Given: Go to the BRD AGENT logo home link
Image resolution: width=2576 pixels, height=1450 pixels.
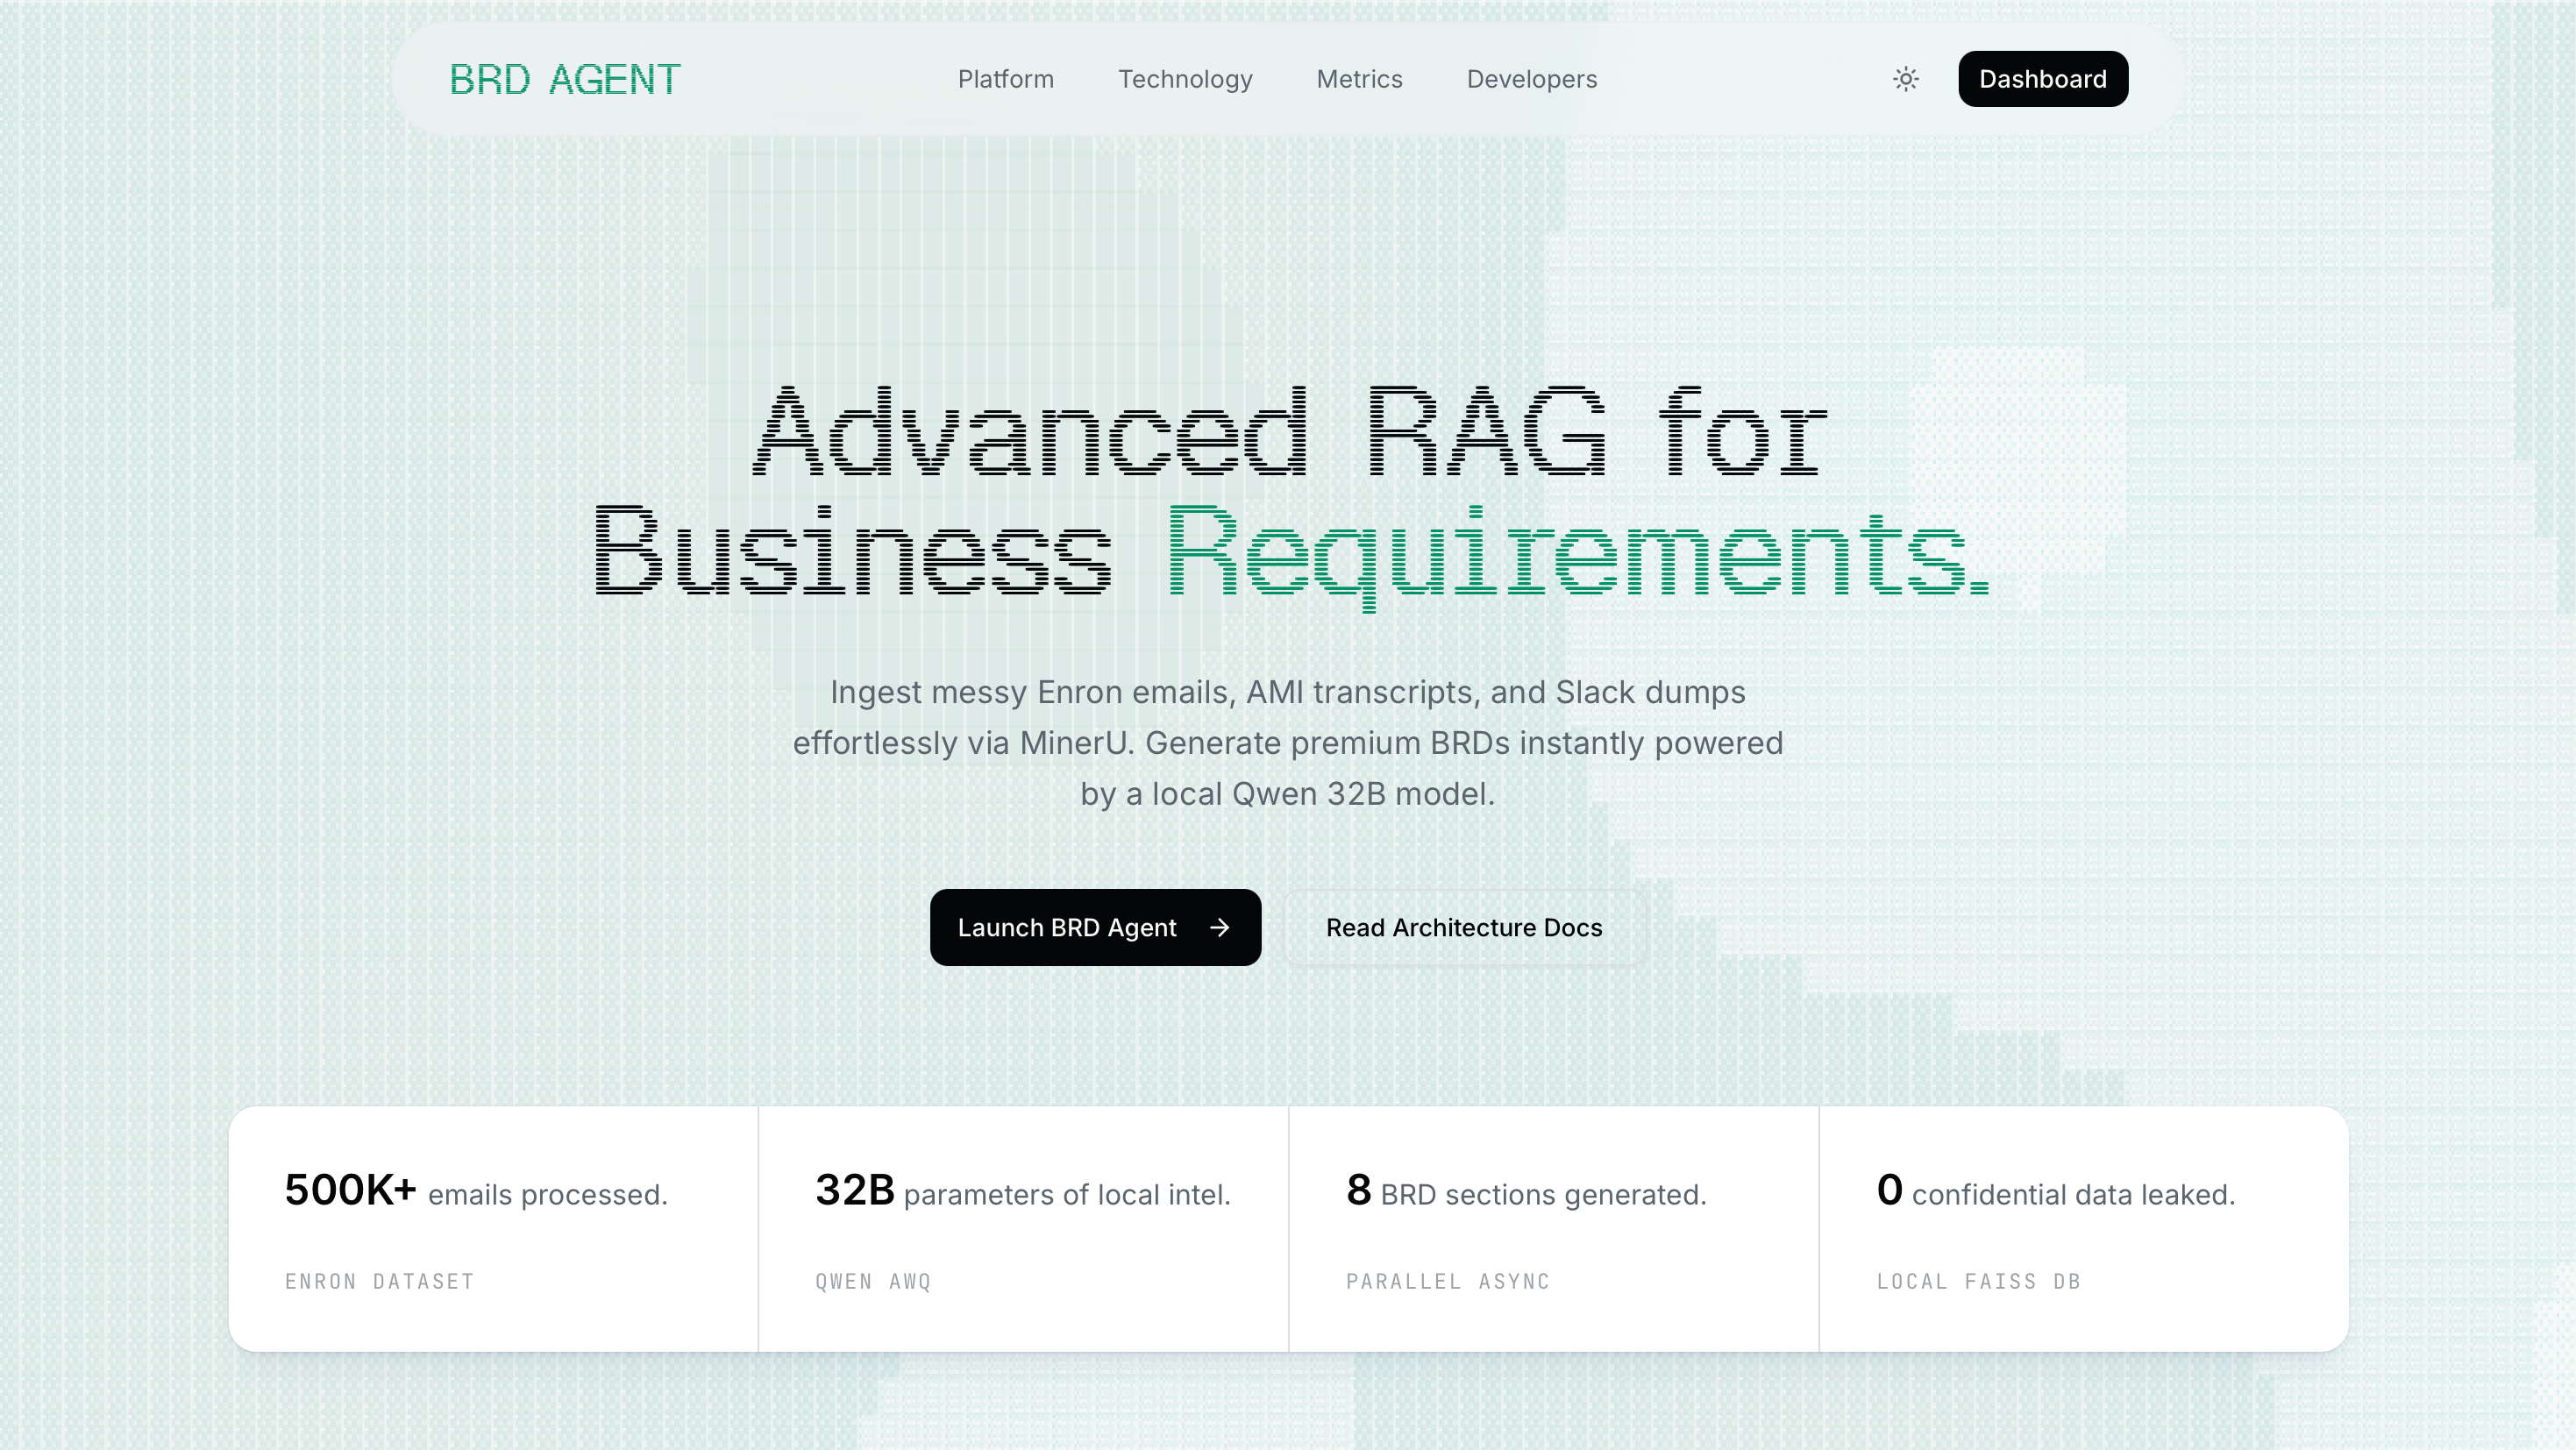Looking at the screenshot, I should pyautogui.click(x=565, y=79).
